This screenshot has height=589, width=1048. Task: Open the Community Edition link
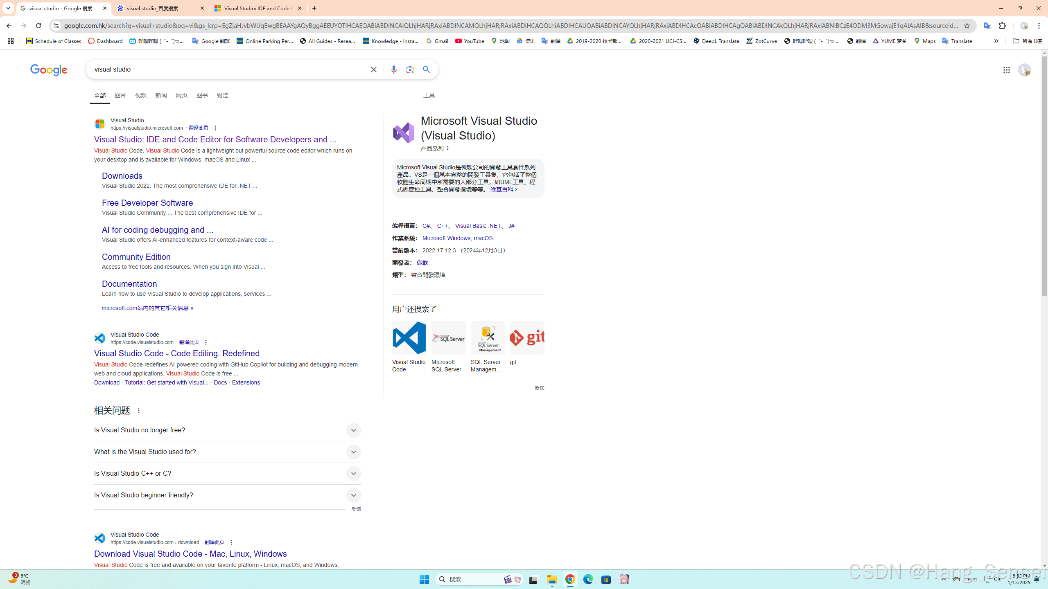point(136,256)
